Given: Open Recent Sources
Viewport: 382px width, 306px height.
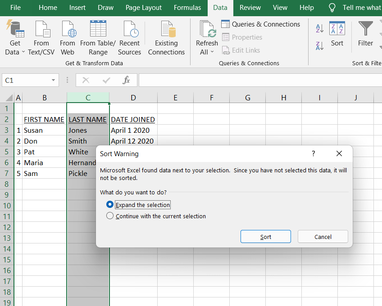Looking at the screenshot, I should (x=130, y=30).
